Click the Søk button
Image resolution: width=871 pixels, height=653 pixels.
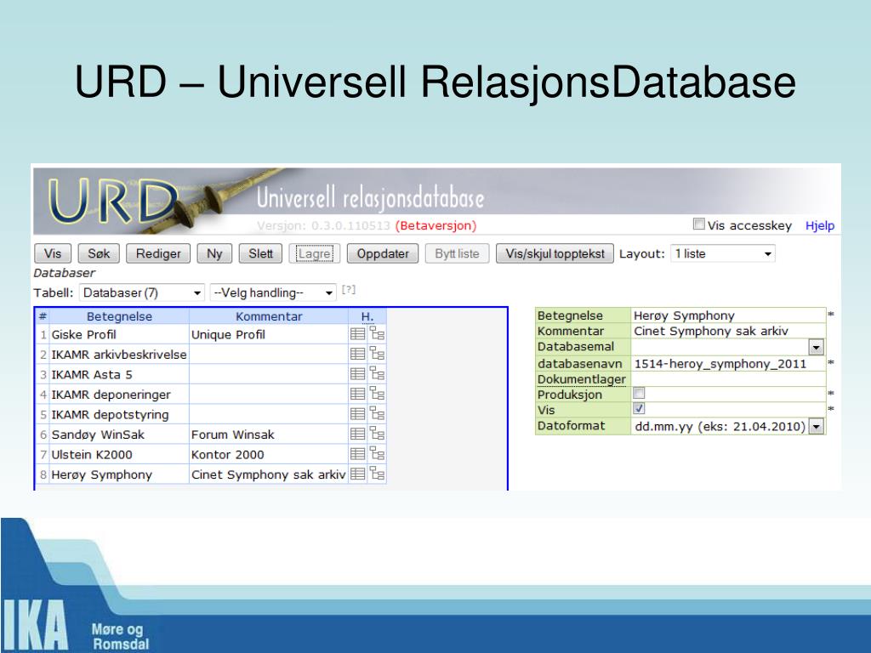coord(99,253)
